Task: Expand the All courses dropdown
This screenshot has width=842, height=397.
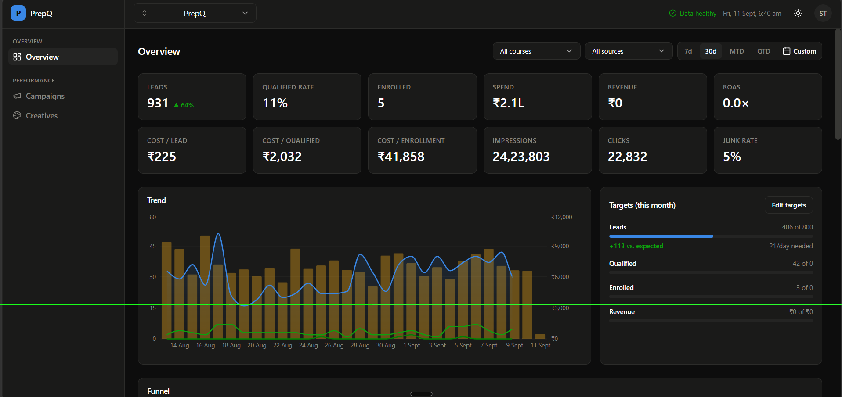Action: (x=536, y=51)
